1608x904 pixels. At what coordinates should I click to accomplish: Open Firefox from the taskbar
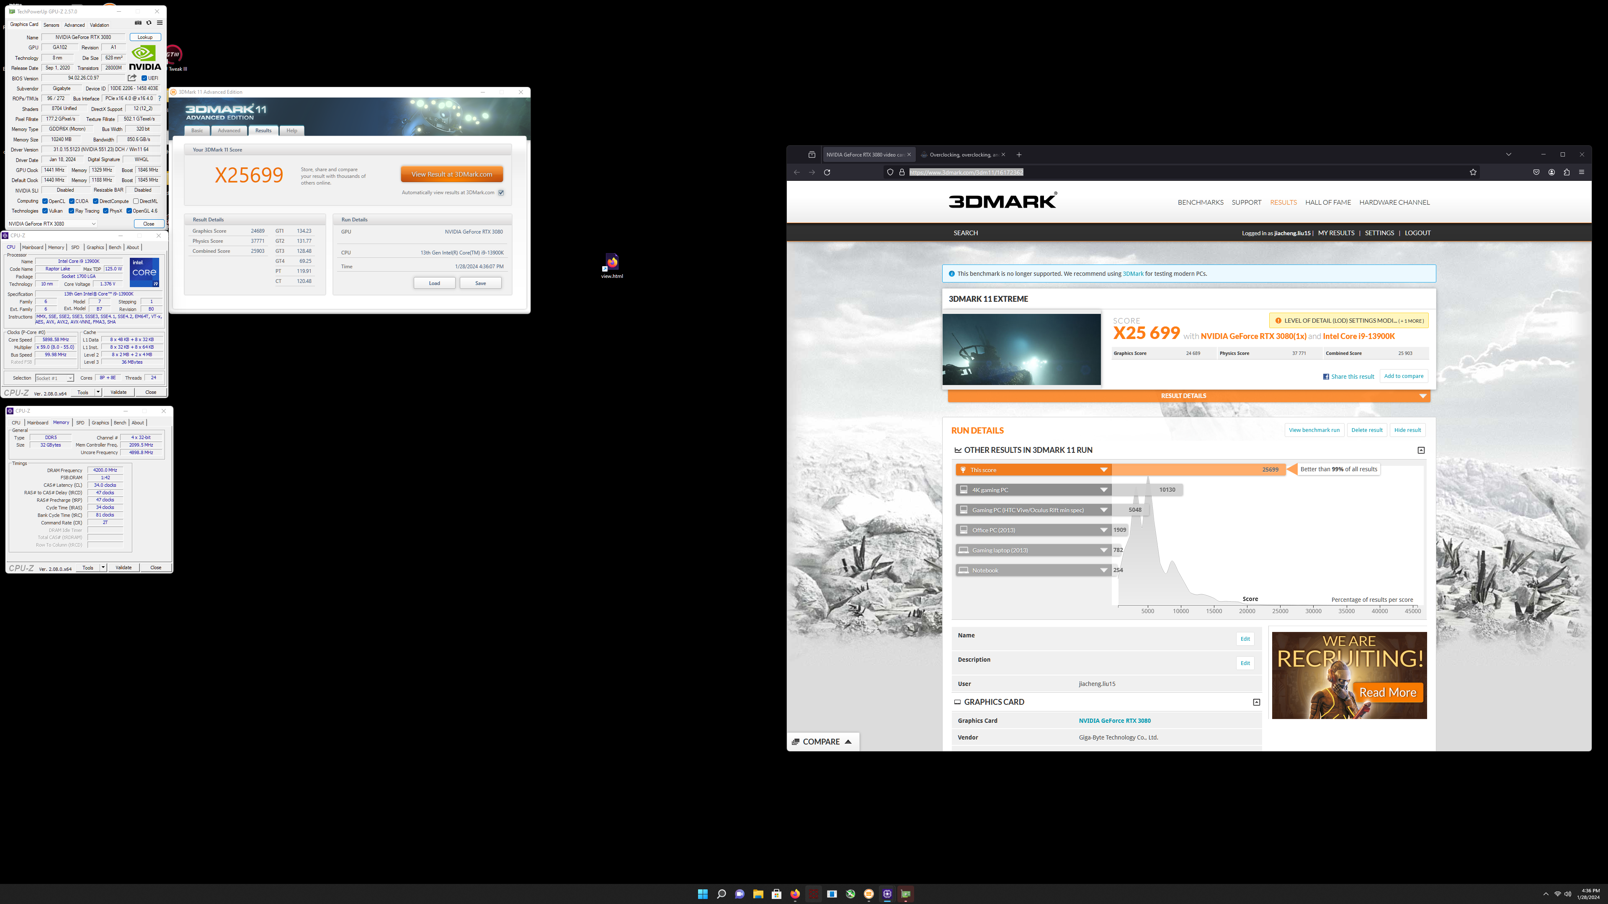tap(795, 894)
